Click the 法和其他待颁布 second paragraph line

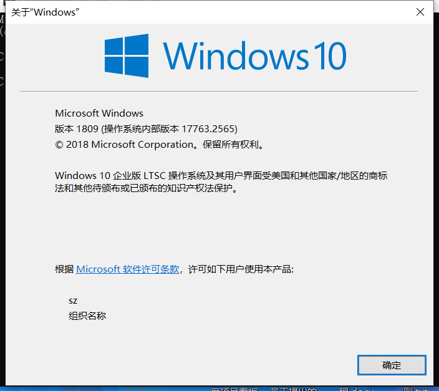click(x=146, y=188)
